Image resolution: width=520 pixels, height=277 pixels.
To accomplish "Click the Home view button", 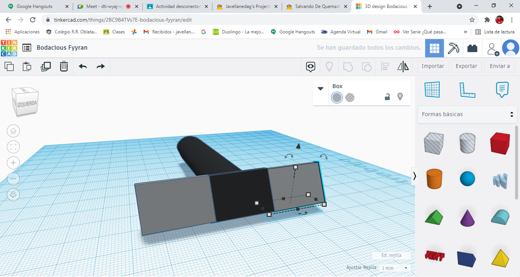I will pos(13,131).
